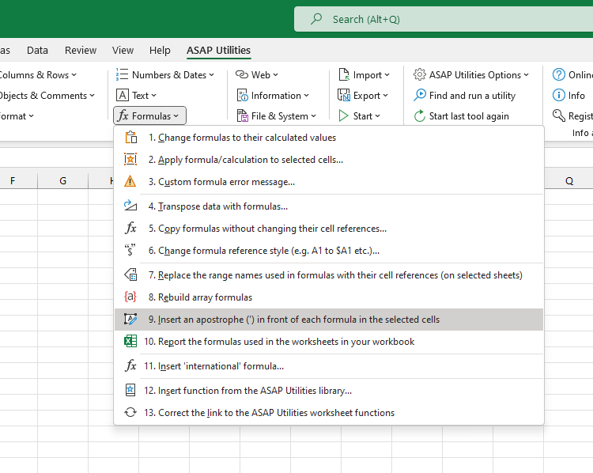Click the Excel icon beside Report the formulas
593x473 pixels.
(131, 342)
